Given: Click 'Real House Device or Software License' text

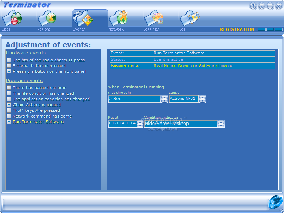Looking at the screenshot, I should 193,66.
